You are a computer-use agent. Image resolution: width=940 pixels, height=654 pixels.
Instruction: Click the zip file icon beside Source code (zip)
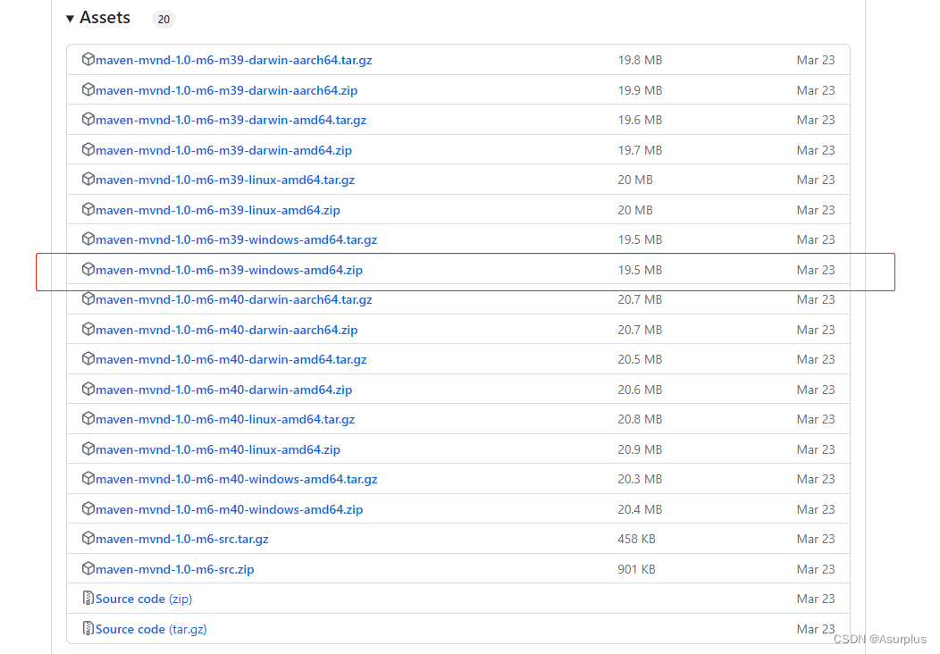click(x=88, y=599)
